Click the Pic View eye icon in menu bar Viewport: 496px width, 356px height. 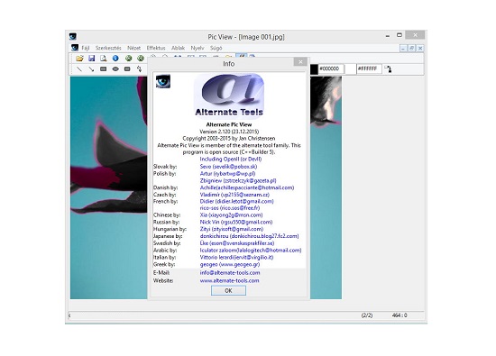pos(75,48)
